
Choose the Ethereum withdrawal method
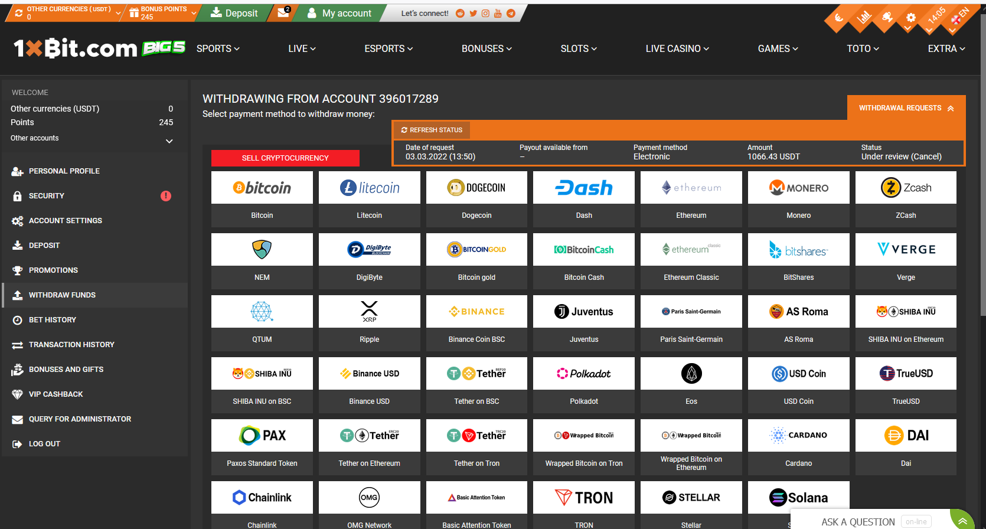[x=691, y=199]
